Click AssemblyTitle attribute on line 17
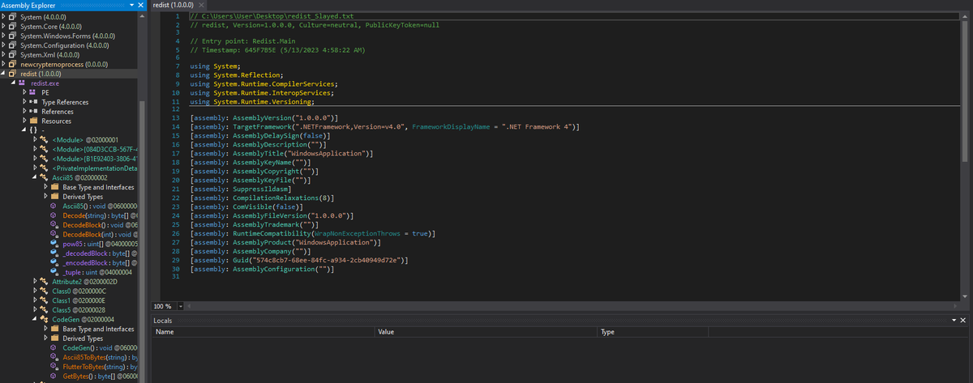The image size is (973, 383). pyautogui.click(x=282, y=152)
